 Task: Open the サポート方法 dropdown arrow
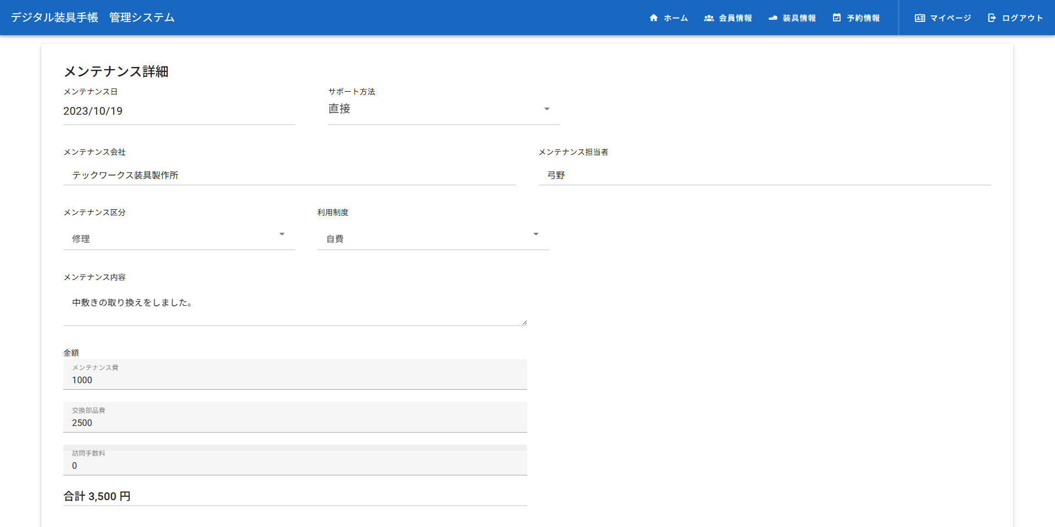click(546, 109)
